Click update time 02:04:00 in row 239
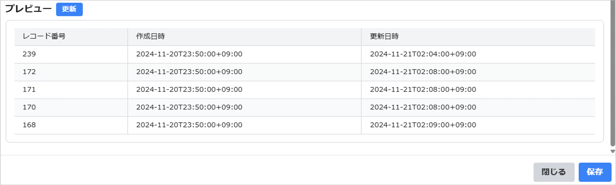The width and height of the screenshot is (616, 185). (x=423, y=54)
